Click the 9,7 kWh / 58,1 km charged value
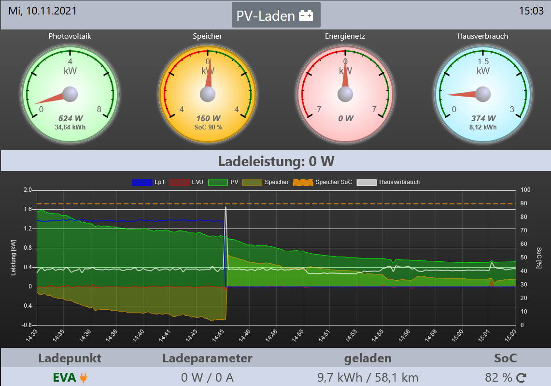The image size is (551, 386). coord(368,377)
